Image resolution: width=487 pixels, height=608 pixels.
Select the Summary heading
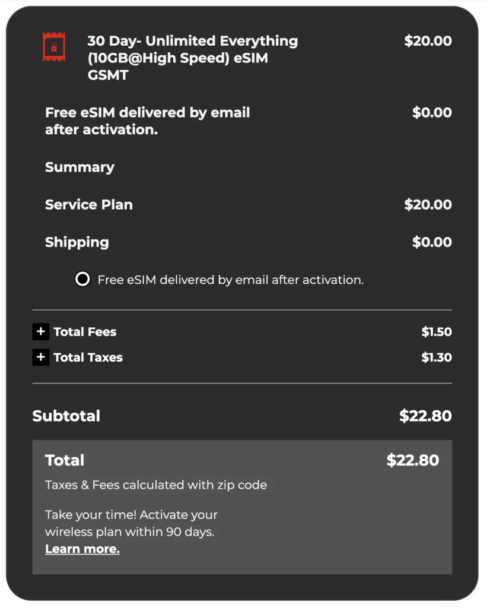point(79,167)
